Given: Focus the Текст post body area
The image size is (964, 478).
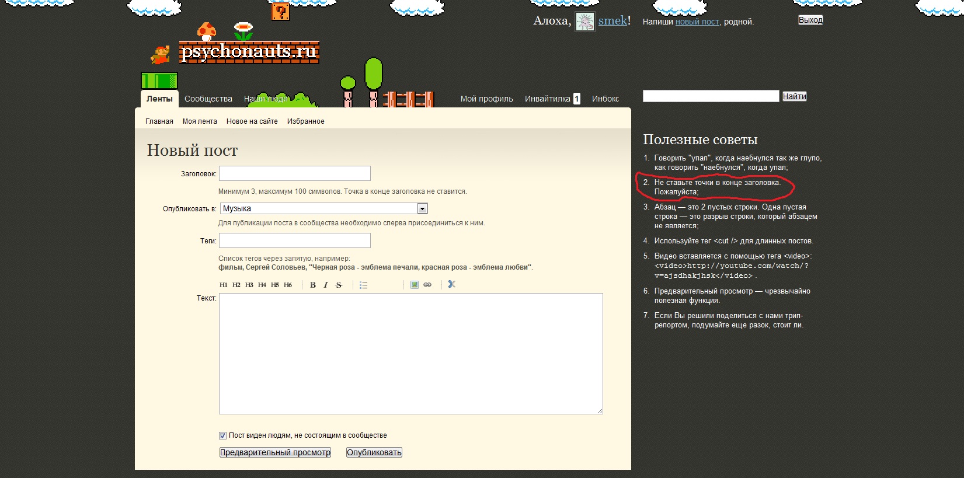Looking at the screenshot, I should (411, 354).
